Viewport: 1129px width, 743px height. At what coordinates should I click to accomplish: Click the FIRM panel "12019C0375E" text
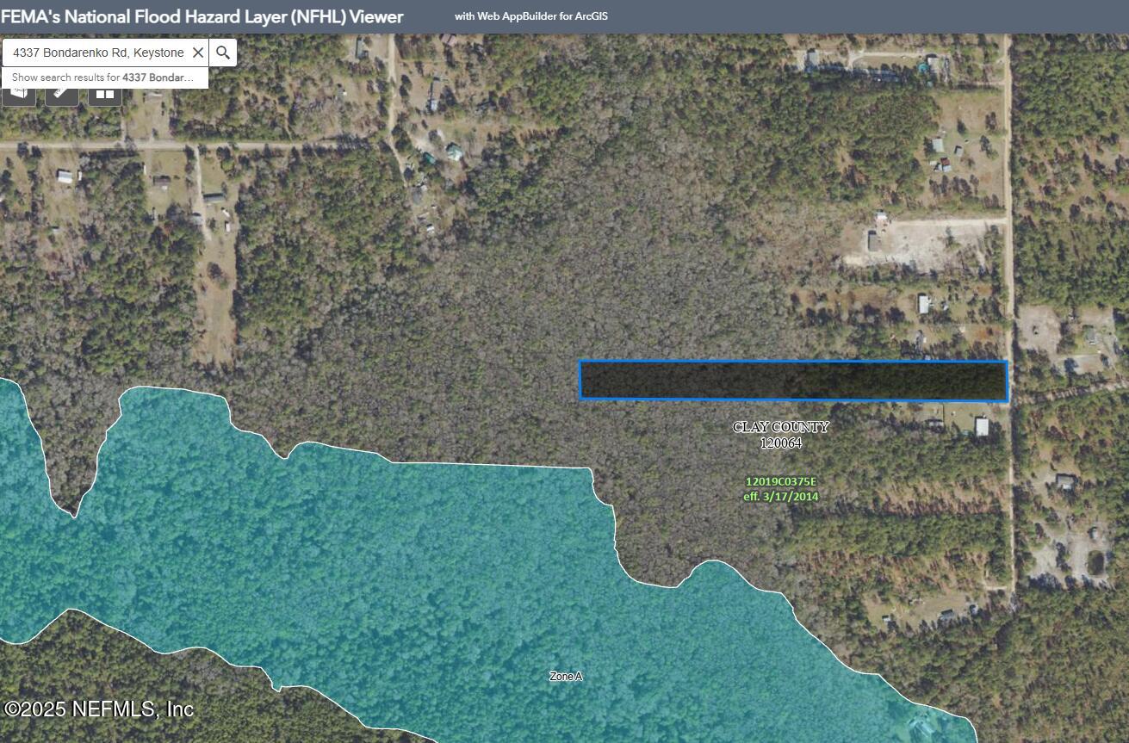[x=780, y=482]
